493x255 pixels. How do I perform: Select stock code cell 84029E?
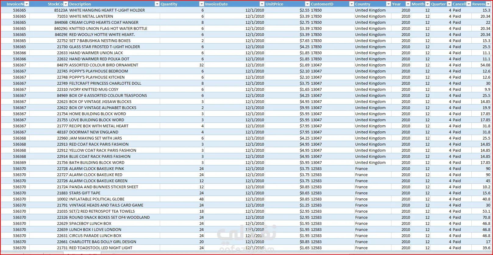pos(49,34)
